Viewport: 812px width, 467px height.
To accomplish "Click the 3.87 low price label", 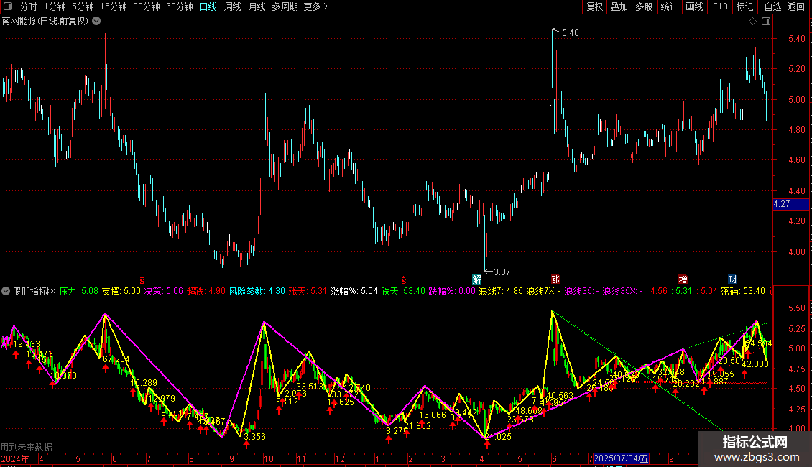I will [502, 272].
